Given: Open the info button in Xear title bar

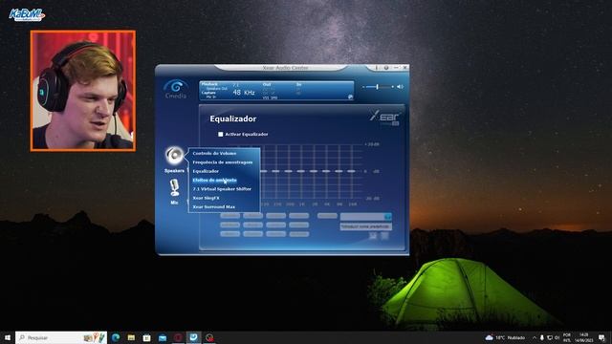Looking at the screenshot, I should coord(377,68).
